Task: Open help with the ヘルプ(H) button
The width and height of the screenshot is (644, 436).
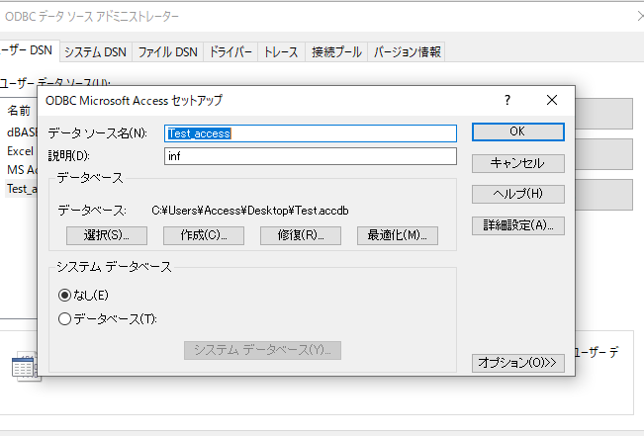Action: [518, 194]
